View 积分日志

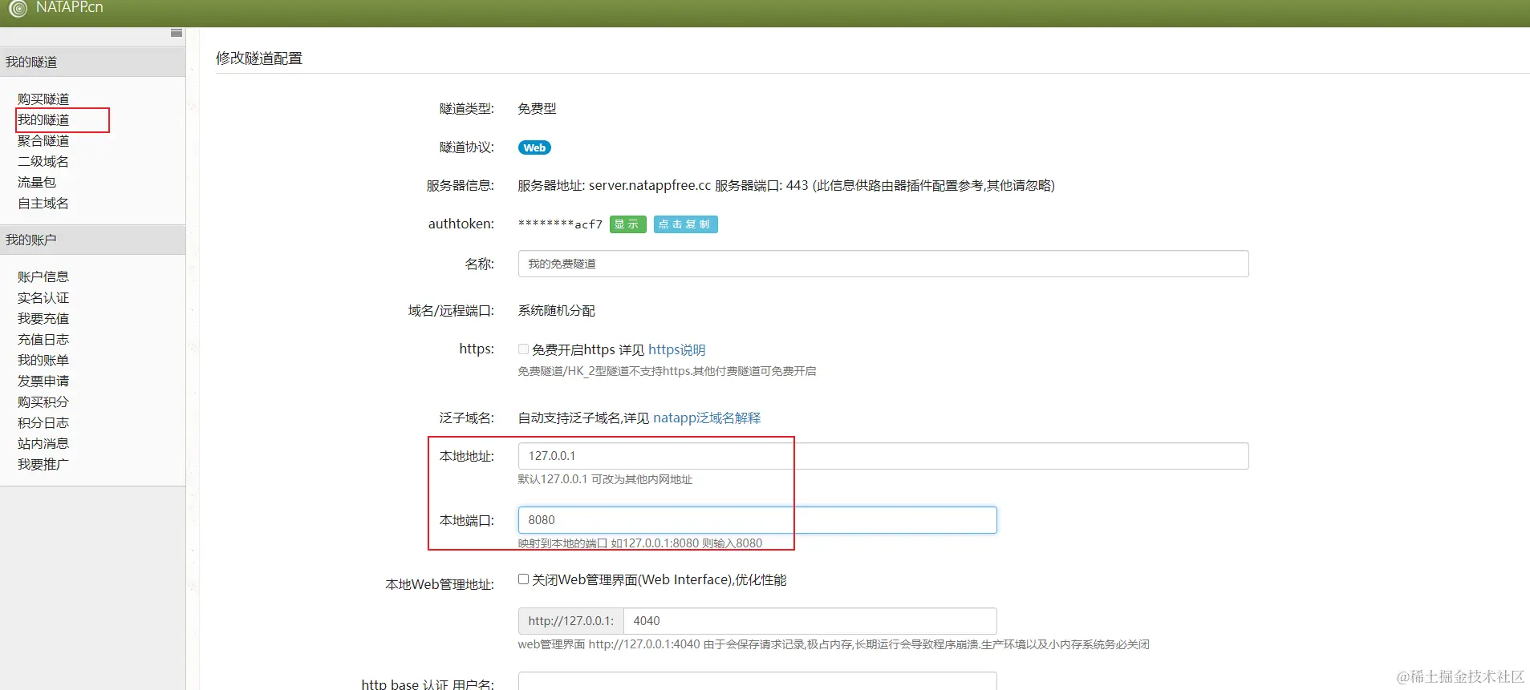43,422
